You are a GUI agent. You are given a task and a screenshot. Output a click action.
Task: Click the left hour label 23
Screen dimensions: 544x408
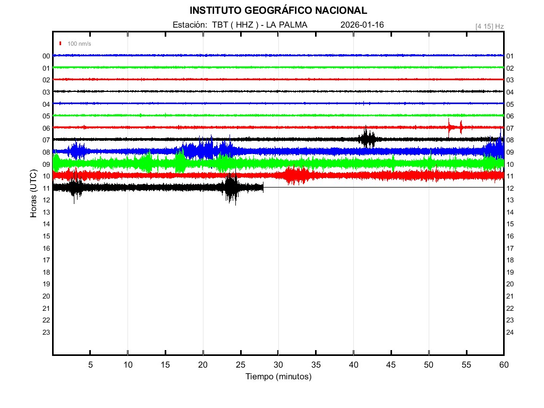pos(46,333)
